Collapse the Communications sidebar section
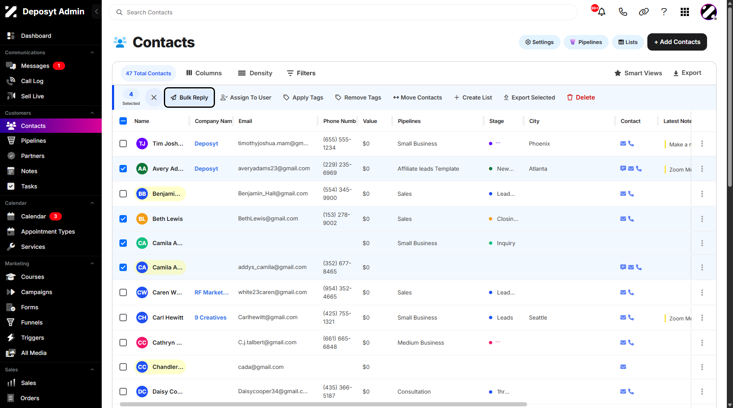The height and width of the screenshot is (408, 733). [92, 53]
